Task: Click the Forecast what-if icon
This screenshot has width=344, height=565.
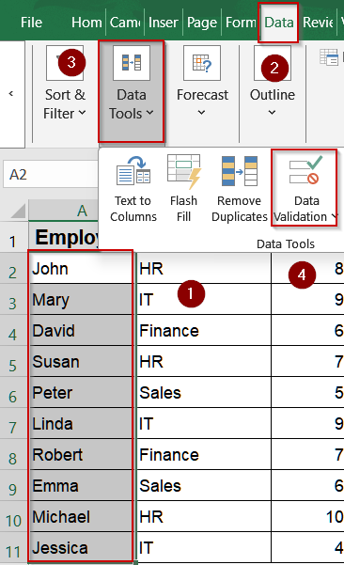Action: tap(202, 63)
